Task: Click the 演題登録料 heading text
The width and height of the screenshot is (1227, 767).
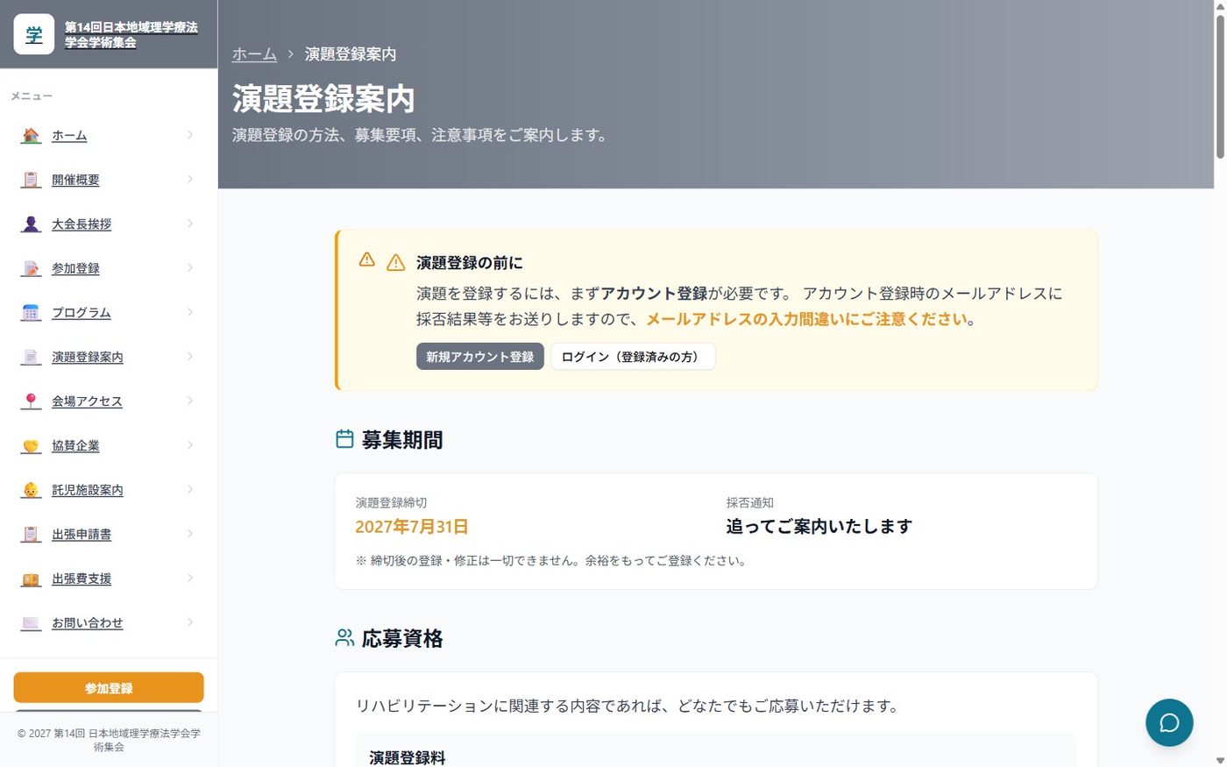Action: pos(408,758)
